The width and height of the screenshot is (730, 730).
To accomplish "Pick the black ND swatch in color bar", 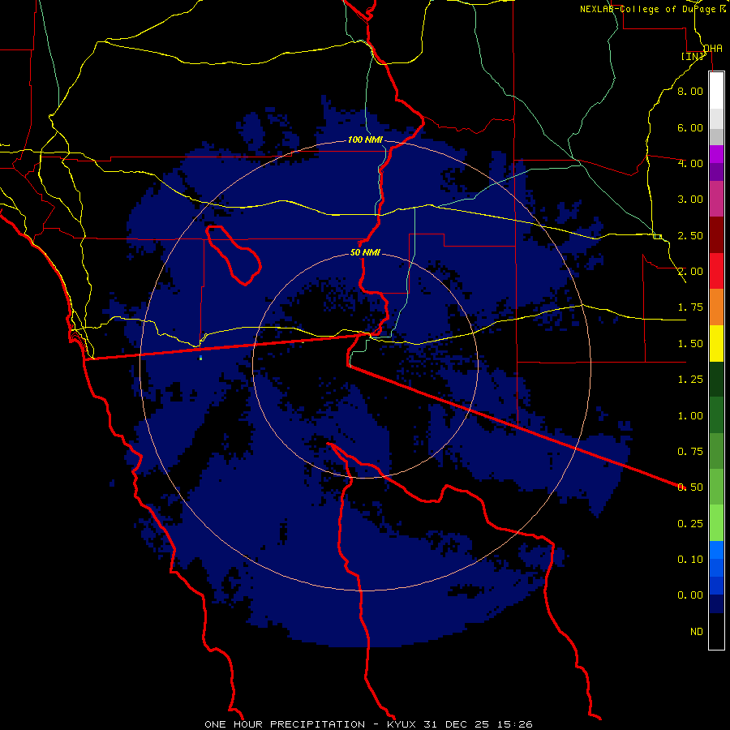I will pyautogui.click(x=716, y=631).
